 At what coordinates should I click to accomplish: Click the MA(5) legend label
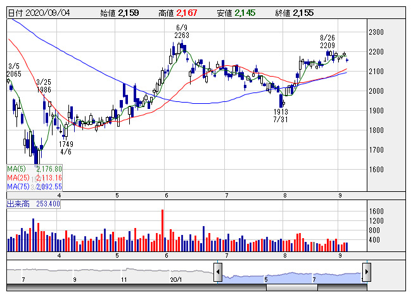click(16, 168)
